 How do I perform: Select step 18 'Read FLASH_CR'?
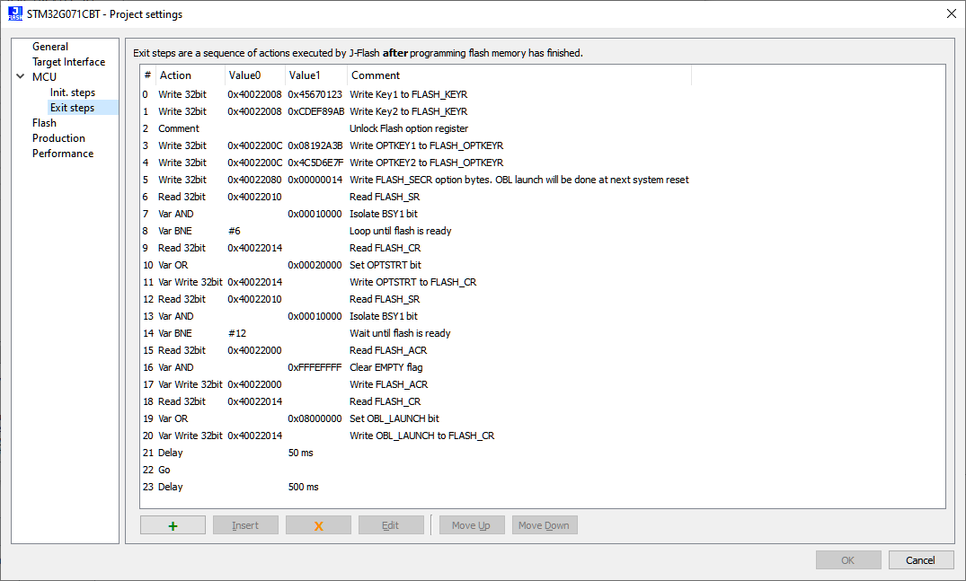(x=416, y=401)
